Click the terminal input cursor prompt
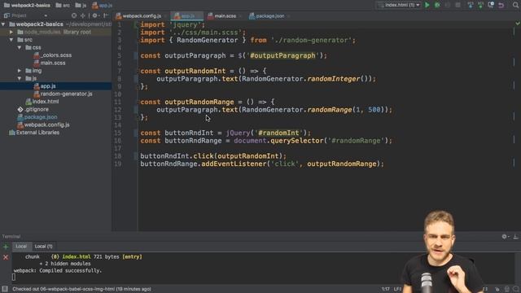 [x=14, y=277]
